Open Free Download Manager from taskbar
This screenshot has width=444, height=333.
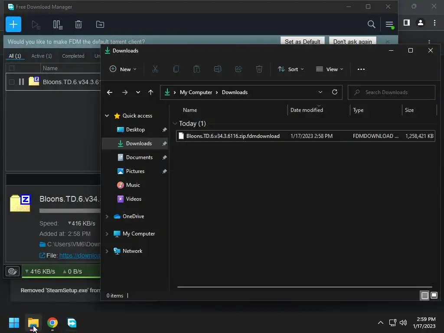72,323
